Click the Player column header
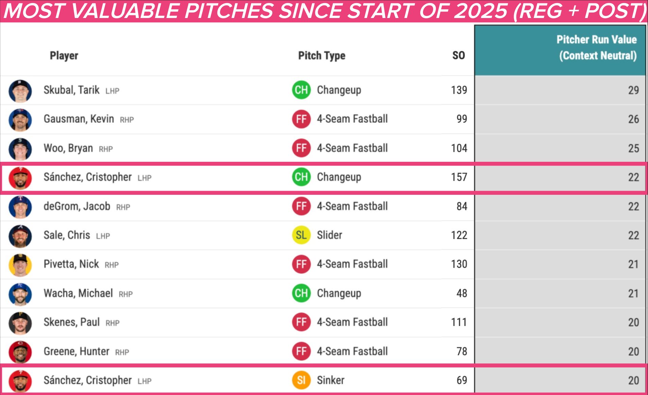 64,55
